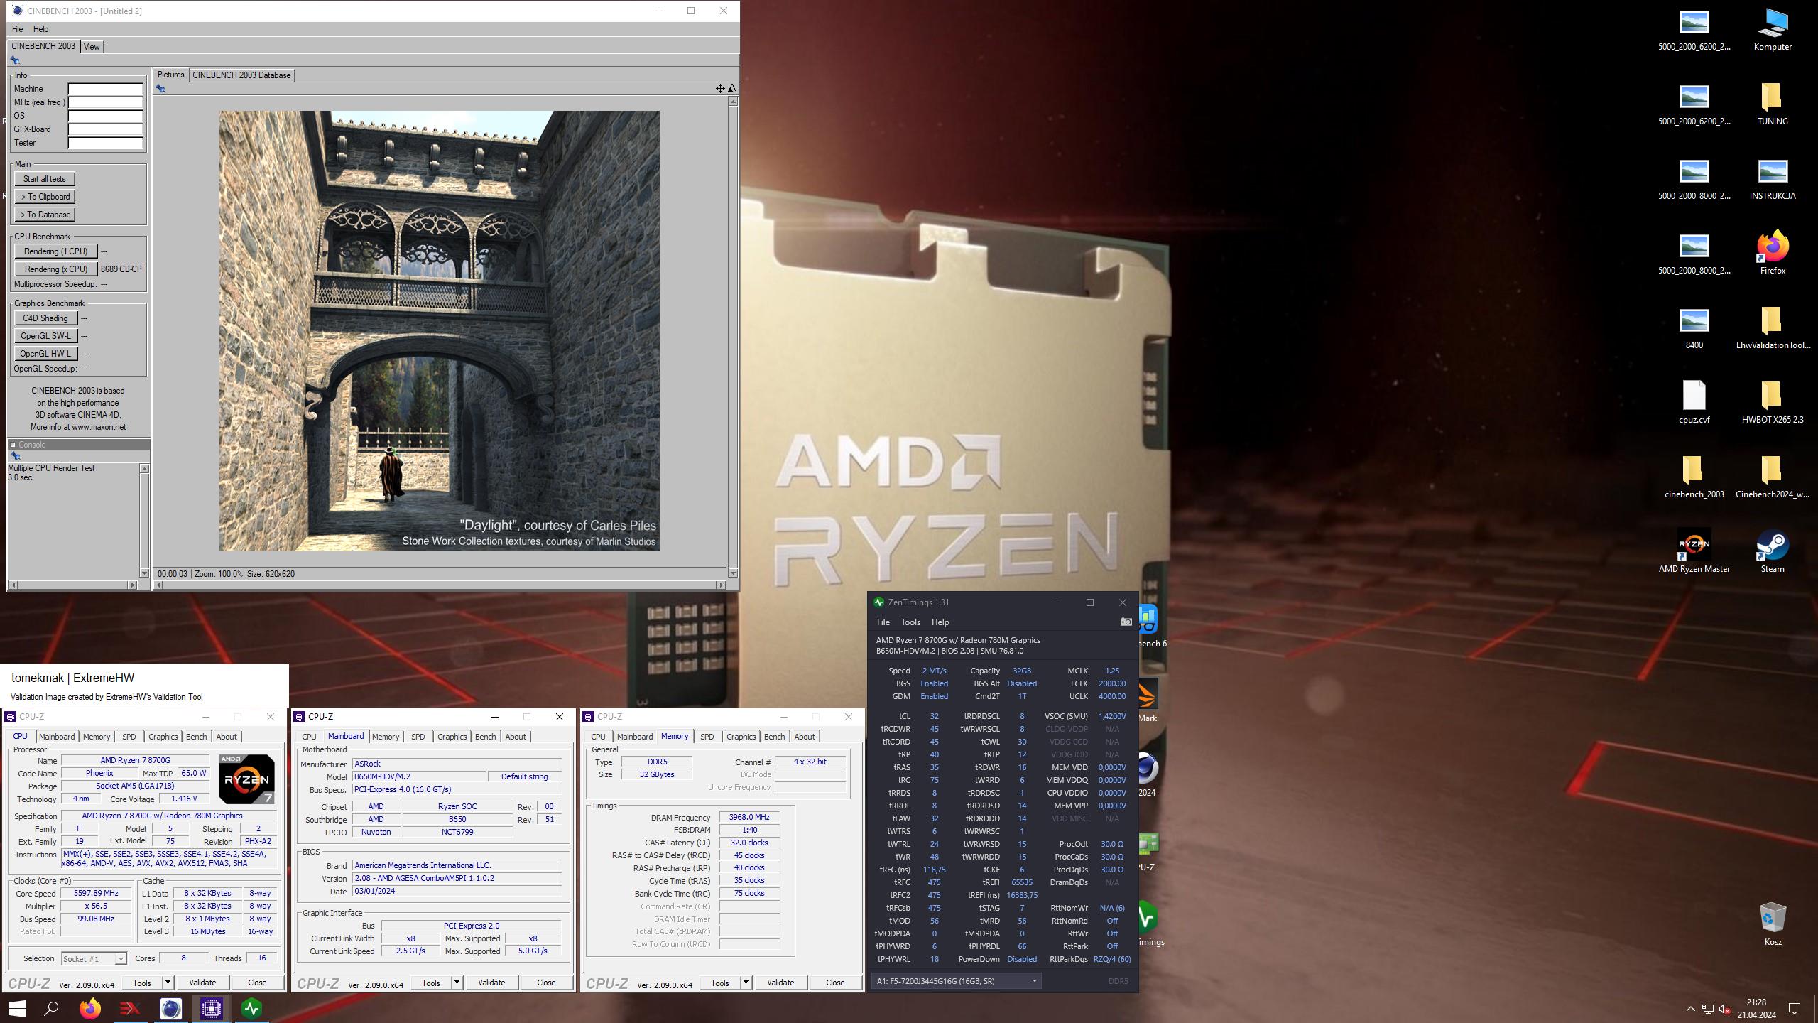1818x1023 pixels.
Task: Open the ZenTimings Tools menu
Action: (x=910, y=622)
